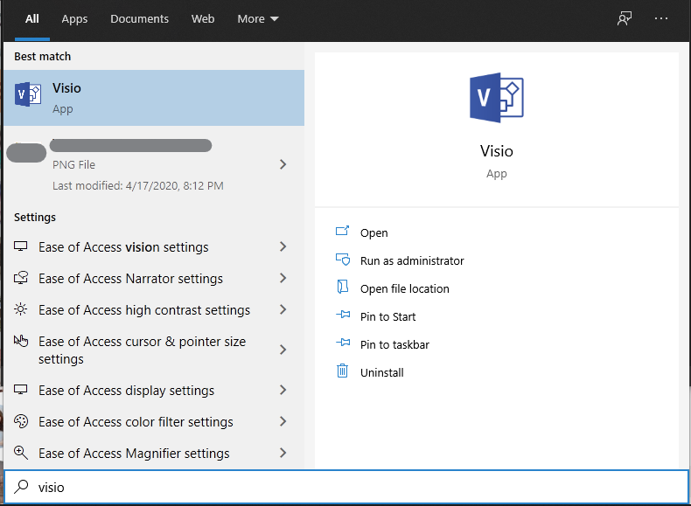Click the color filter palette icon
The image size is (691, 506).
pos(22,422)
